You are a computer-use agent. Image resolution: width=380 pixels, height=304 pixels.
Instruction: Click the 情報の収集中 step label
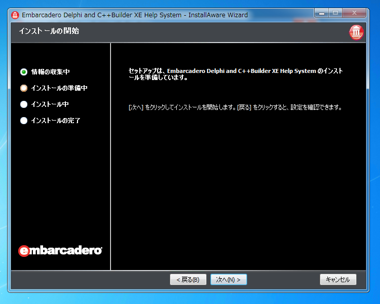50,72
